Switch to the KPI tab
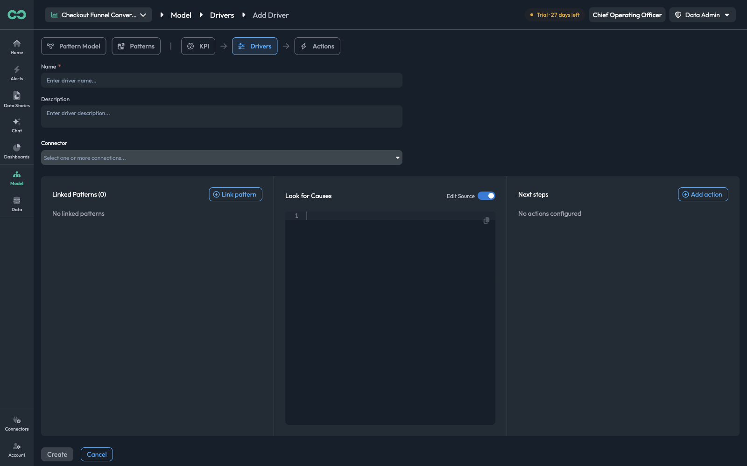The height and width of the screenshot is (466, 747). 198,46
